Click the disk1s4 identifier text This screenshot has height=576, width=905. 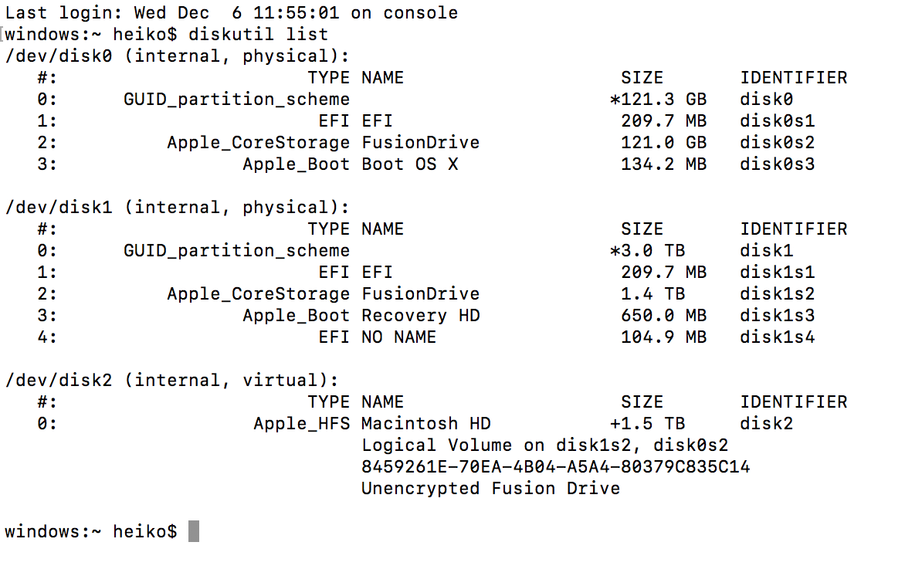[x=777, y=337]
